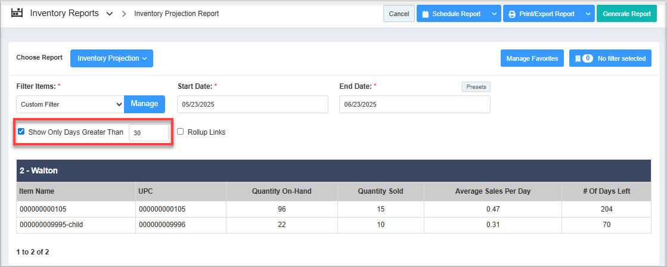Open Manage Favorites
The image size is (667, 267).
[x=532, y=58]
